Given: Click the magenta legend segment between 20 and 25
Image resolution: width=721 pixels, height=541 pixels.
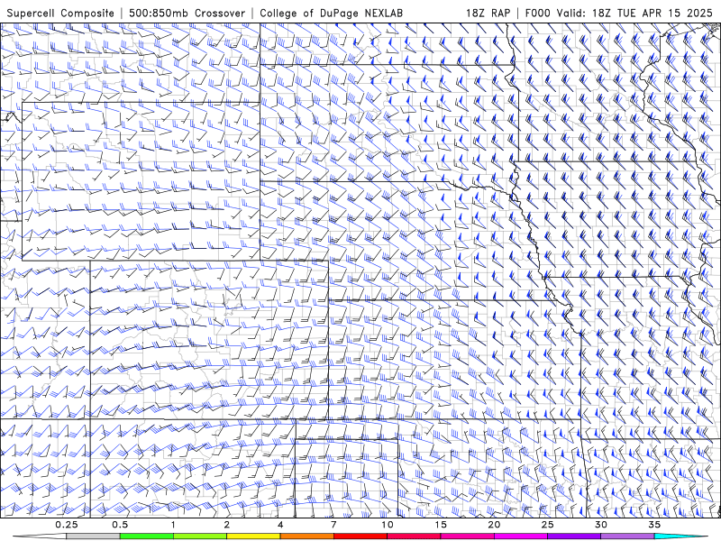Looking at the screenshot, I should [520, 536].
